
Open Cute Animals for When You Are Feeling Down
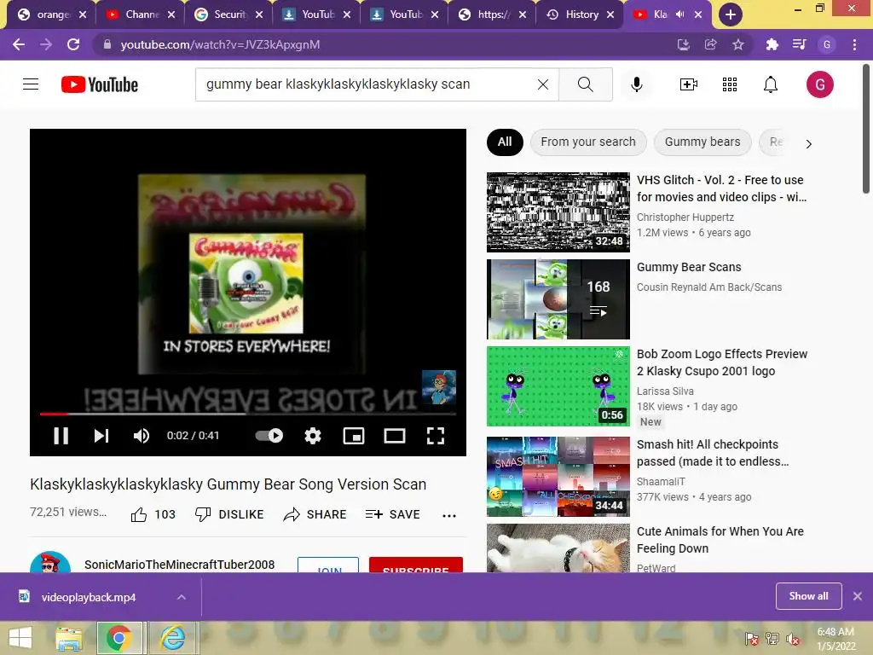coord(720,540)
